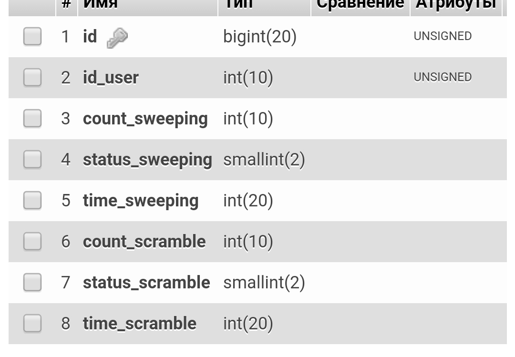Click the time_scramble column name

pyautogui.click(x=140, y=324)
